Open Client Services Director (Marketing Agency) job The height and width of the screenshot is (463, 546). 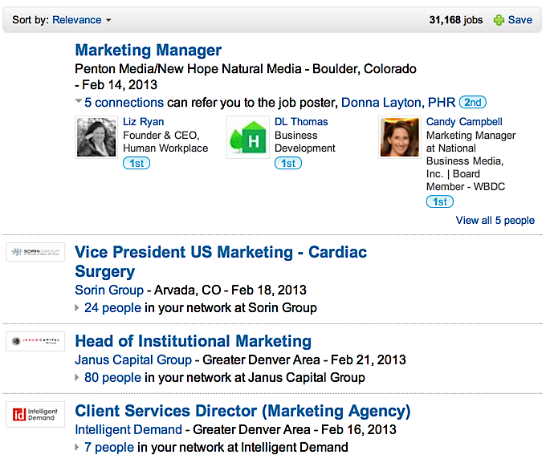click(242, 411)
